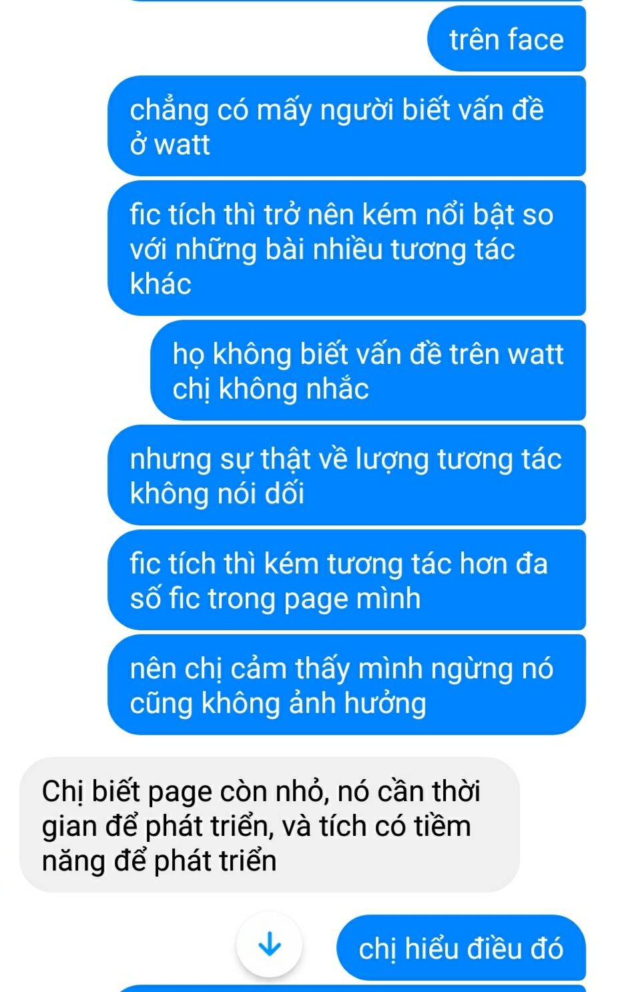Tap 'cũng không ảnh hưởng' line in bubble
Screen dimensions: 630x992
coord(278,703)
